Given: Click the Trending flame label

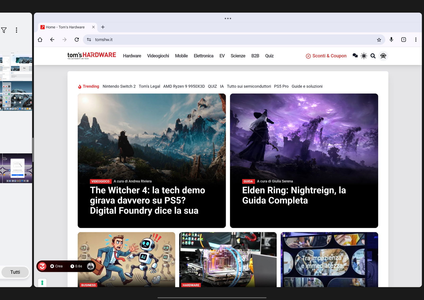Looking at the screenshot, I should coord(88,86).
